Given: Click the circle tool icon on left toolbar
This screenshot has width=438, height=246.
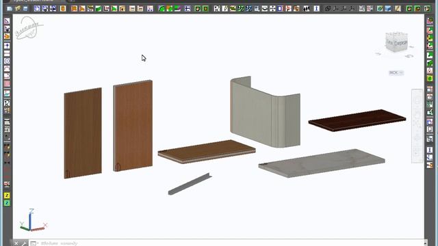Looking at the screenshot, I should pos(7,61).
